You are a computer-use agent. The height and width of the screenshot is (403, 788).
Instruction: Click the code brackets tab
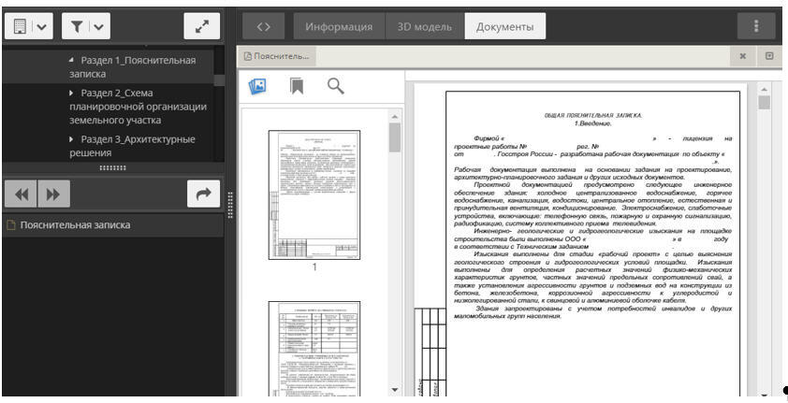(263, 26)
